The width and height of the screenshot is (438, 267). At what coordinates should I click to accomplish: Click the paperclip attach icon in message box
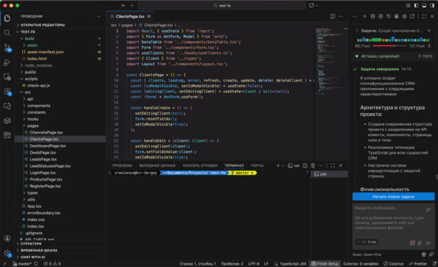(420, 243)
